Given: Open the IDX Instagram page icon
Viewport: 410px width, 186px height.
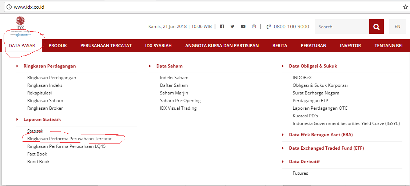Looking at the screenshot, I should [x=254, y=27].
